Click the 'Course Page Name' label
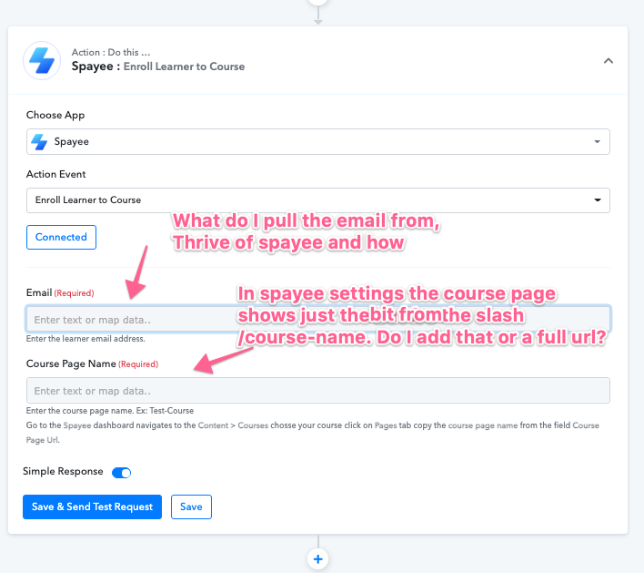Screen dimensions: 644x573 tap(71, 363)
